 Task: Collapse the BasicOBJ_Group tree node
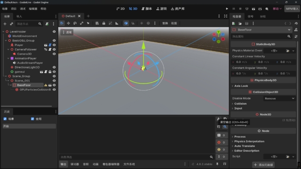(x=6, y=40)
